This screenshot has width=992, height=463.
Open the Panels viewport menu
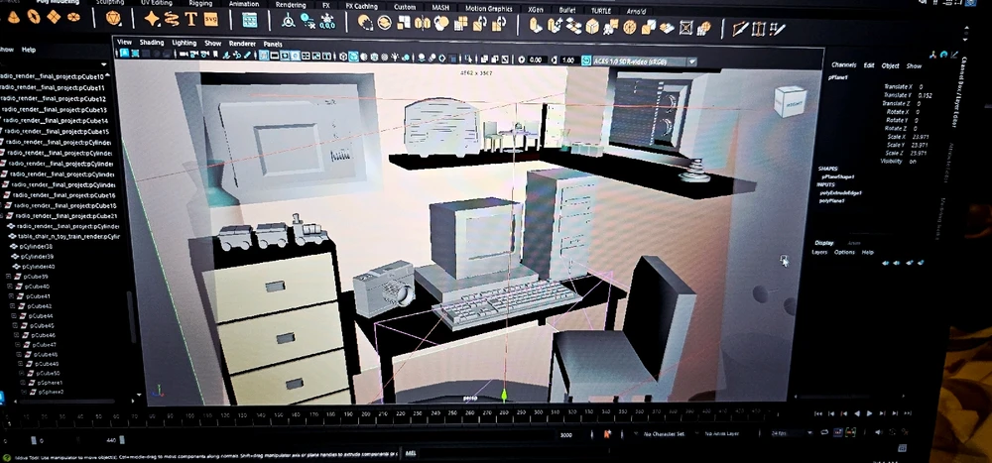273,45
